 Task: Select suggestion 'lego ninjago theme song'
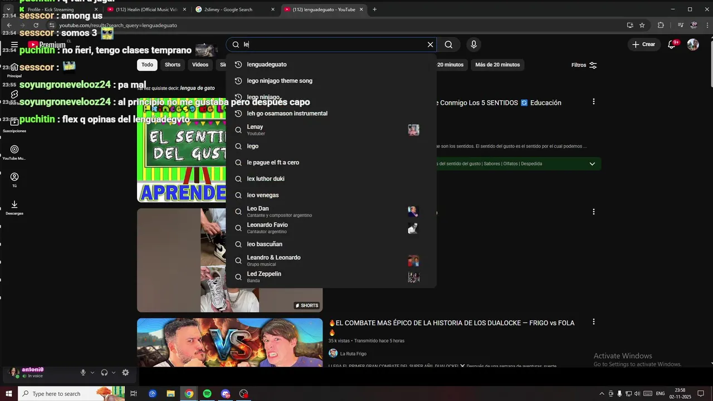[x=331, y=81]
